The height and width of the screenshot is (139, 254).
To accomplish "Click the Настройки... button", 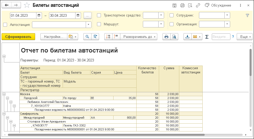I will click(53, 37).
